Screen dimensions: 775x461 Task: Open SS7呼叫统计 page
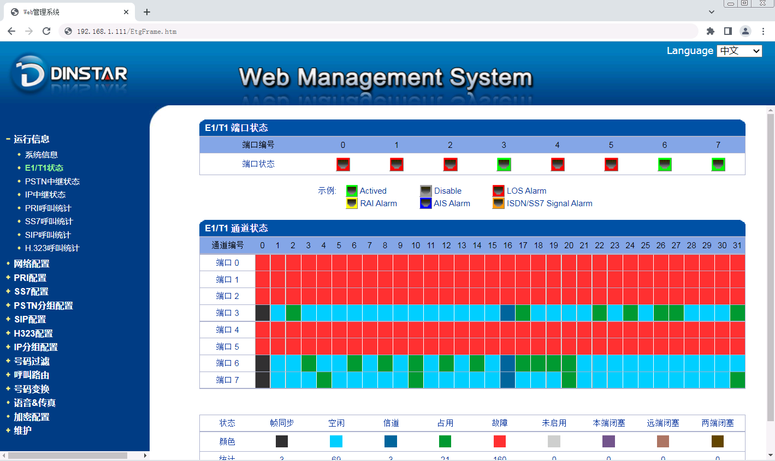click(x=49, y=221)
